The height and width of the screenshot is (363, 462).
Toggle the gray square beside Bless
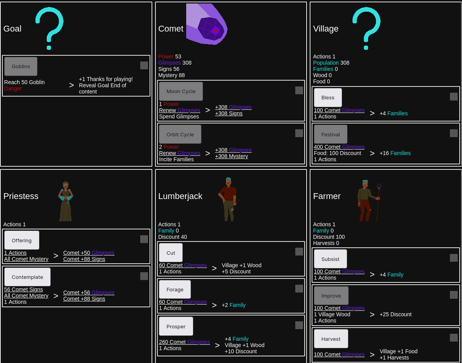(x=454, y=97)
